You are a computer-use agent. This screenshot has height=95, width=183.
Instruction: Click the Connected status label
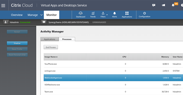pos(25,22)
